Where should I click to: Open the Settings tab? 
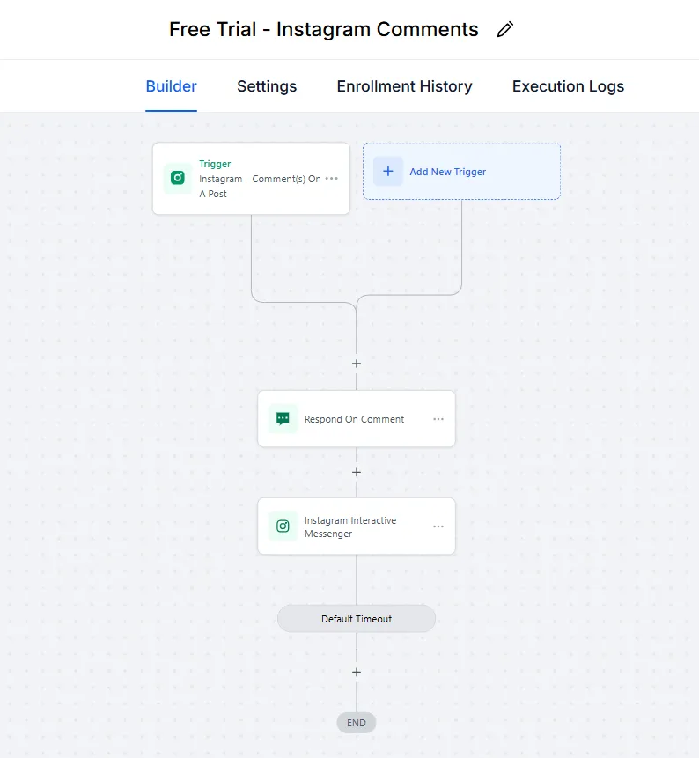click(x=267, y=86)
